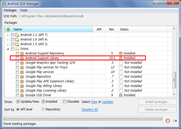Click the package icon of Google Play APK Expansion Library

coord(22,81)
